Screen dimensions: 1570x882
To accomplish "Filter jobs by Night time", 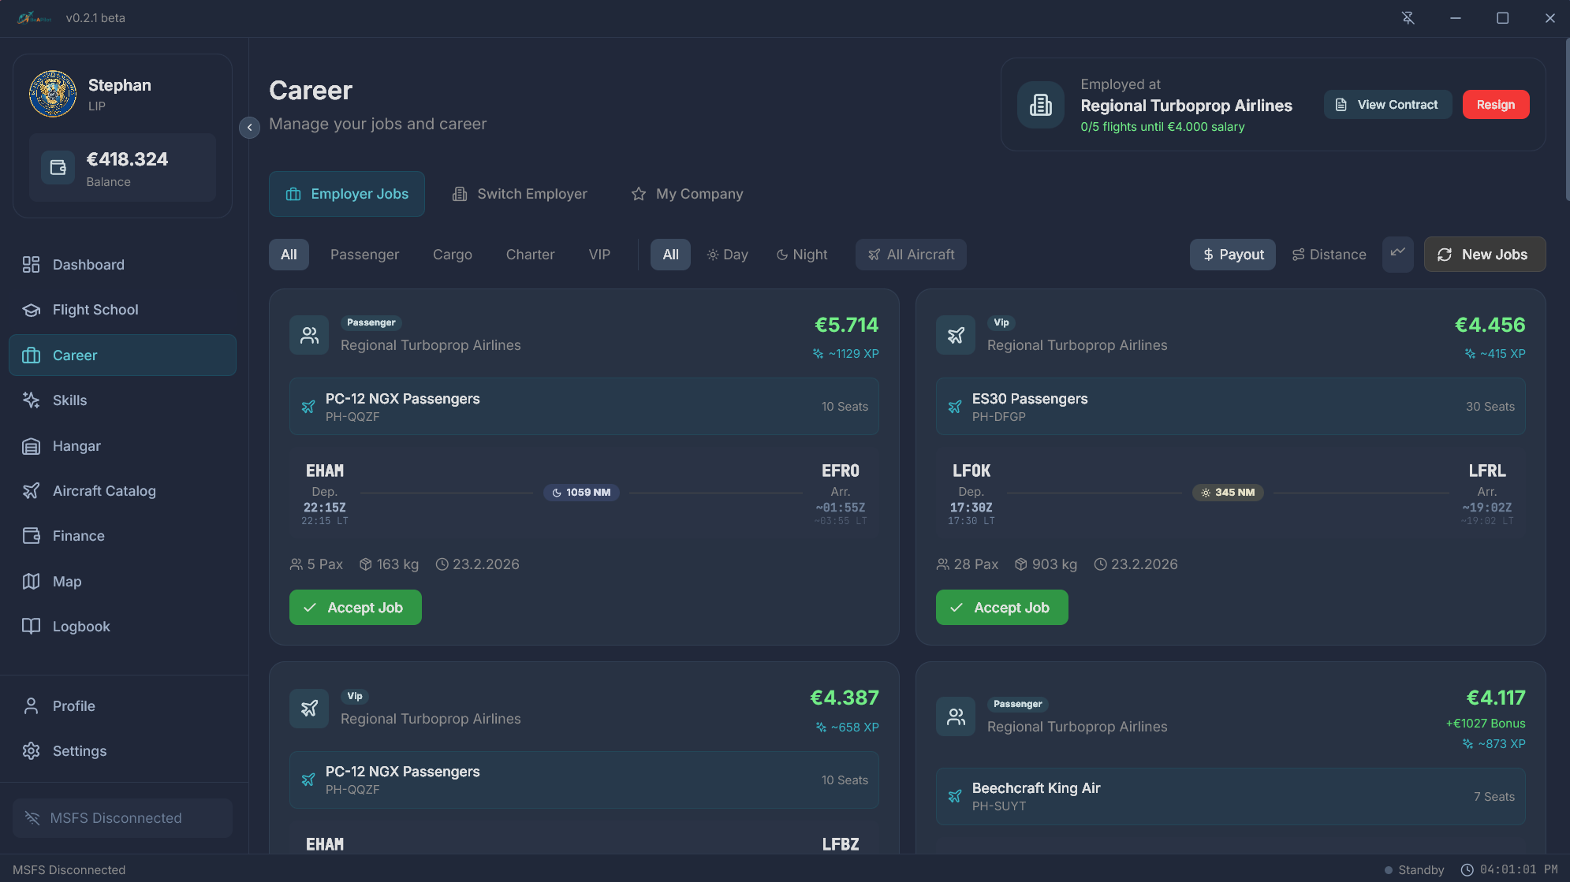I will pos(802,255).
